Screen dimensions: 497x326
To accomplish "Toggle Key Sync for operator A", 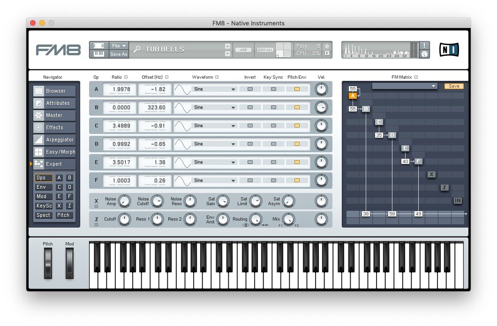I will pos(273,89).
